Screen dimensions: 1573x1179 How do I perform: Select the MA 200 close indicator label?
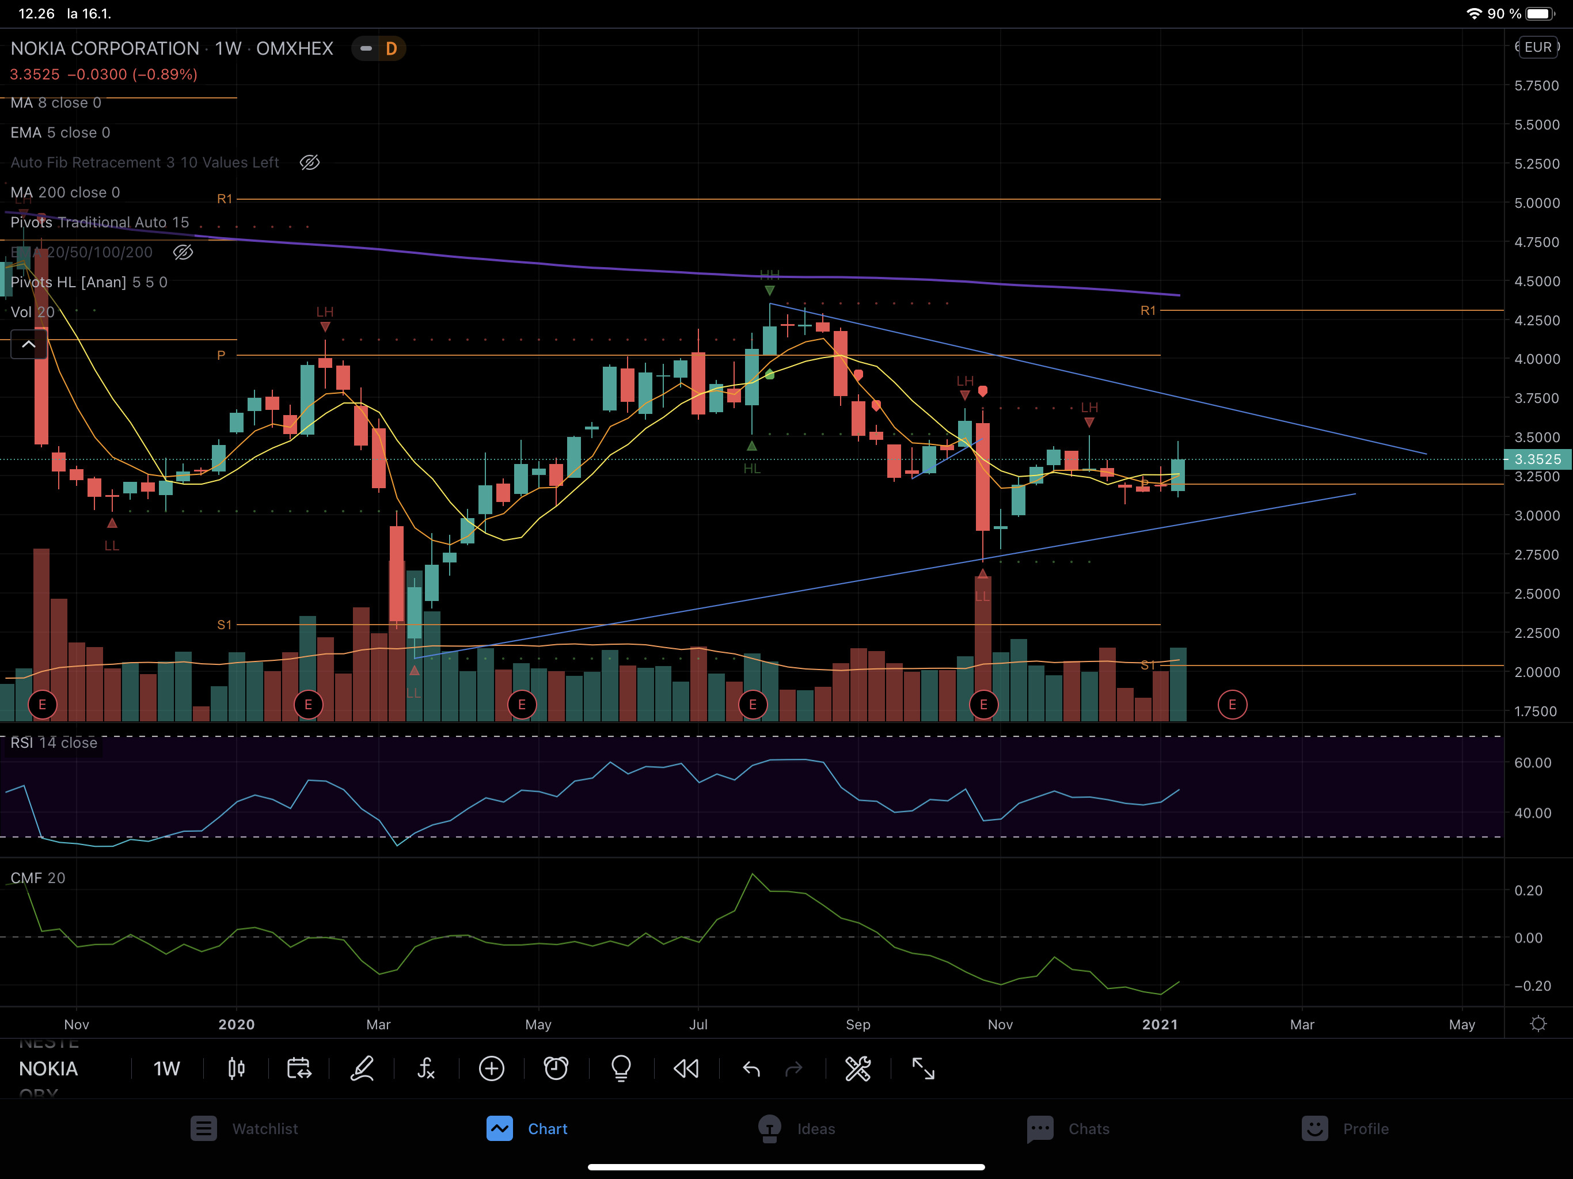[x=66, y=192]
